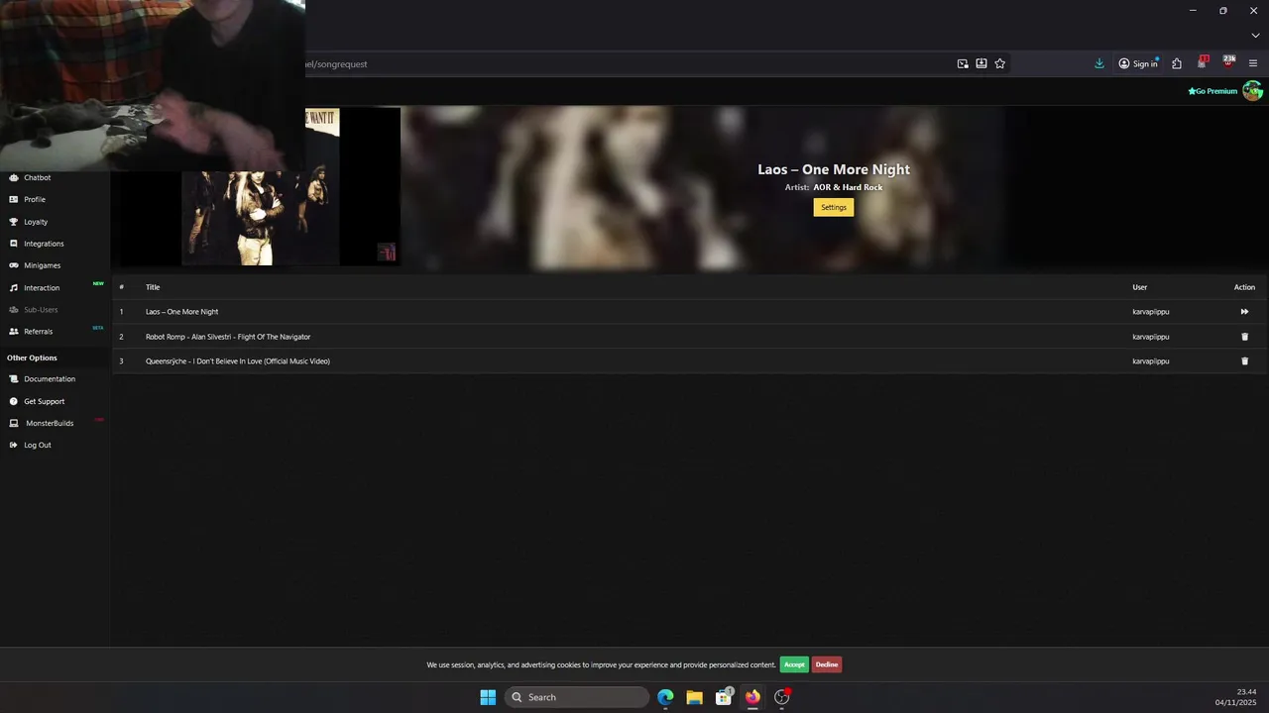Install the site as an app icon
Image resolution: width=1269 pixels, height=713 pixels.
[x=981, y=63]
